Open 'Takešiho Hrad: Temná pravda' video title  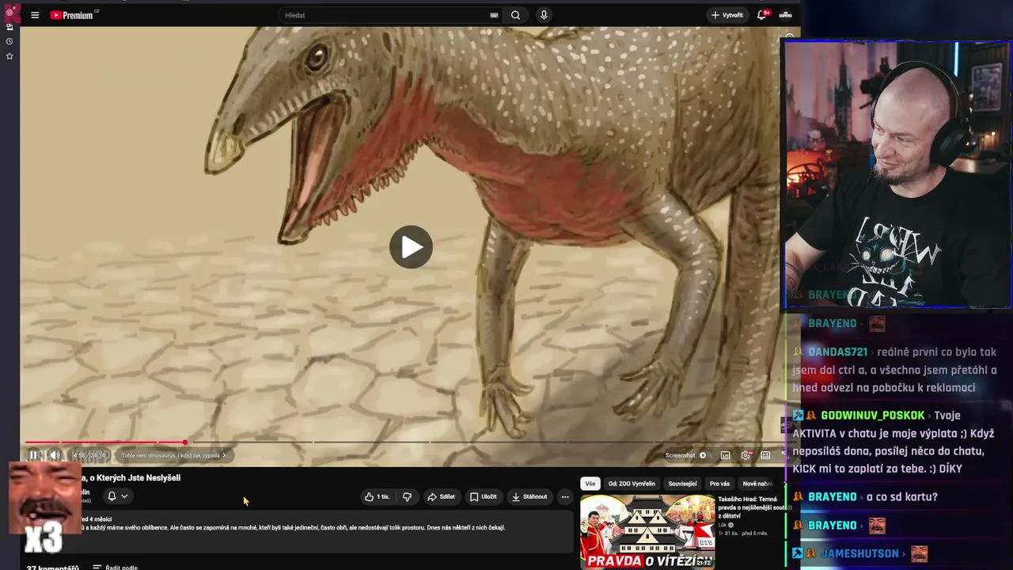(x=754, y=507)
